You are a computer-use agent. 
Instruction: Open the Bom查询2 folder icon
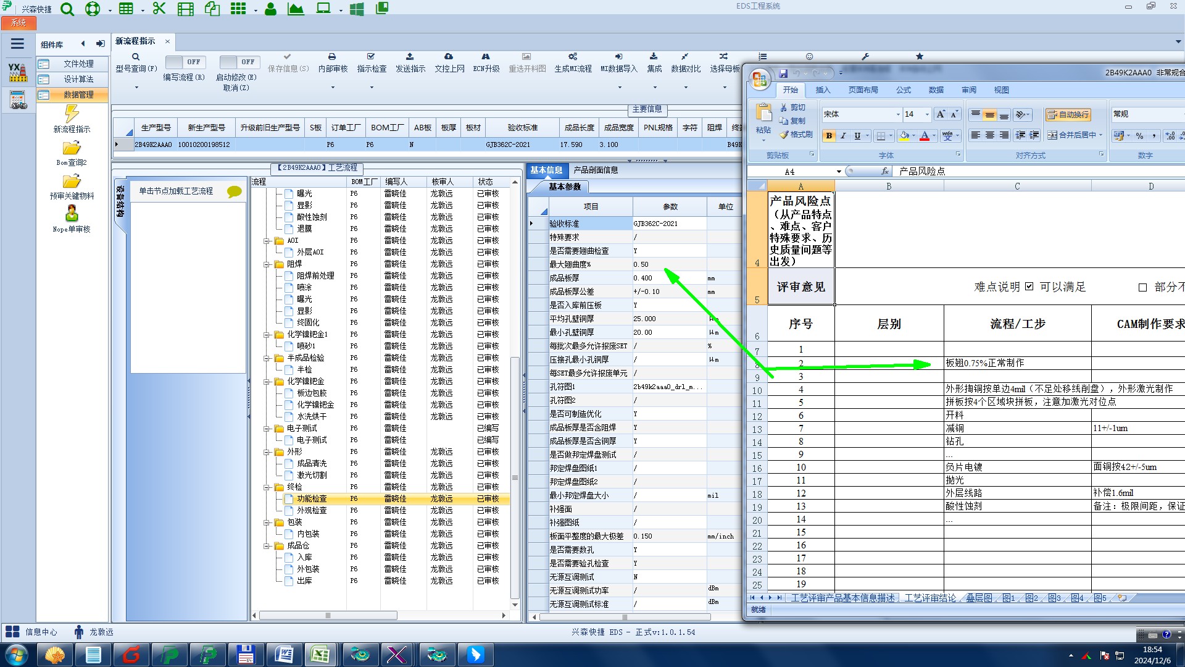[72, 148]
